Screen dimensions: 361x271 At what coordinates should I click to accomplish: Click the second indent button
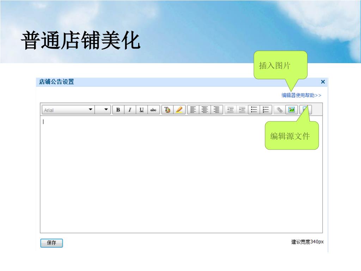(242, 110)
